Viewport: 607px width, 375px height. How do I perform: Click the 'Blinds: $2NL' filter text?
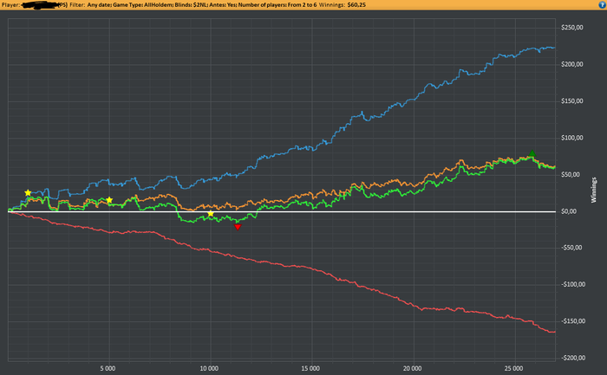pyautogui.click(x=191, y=5)
